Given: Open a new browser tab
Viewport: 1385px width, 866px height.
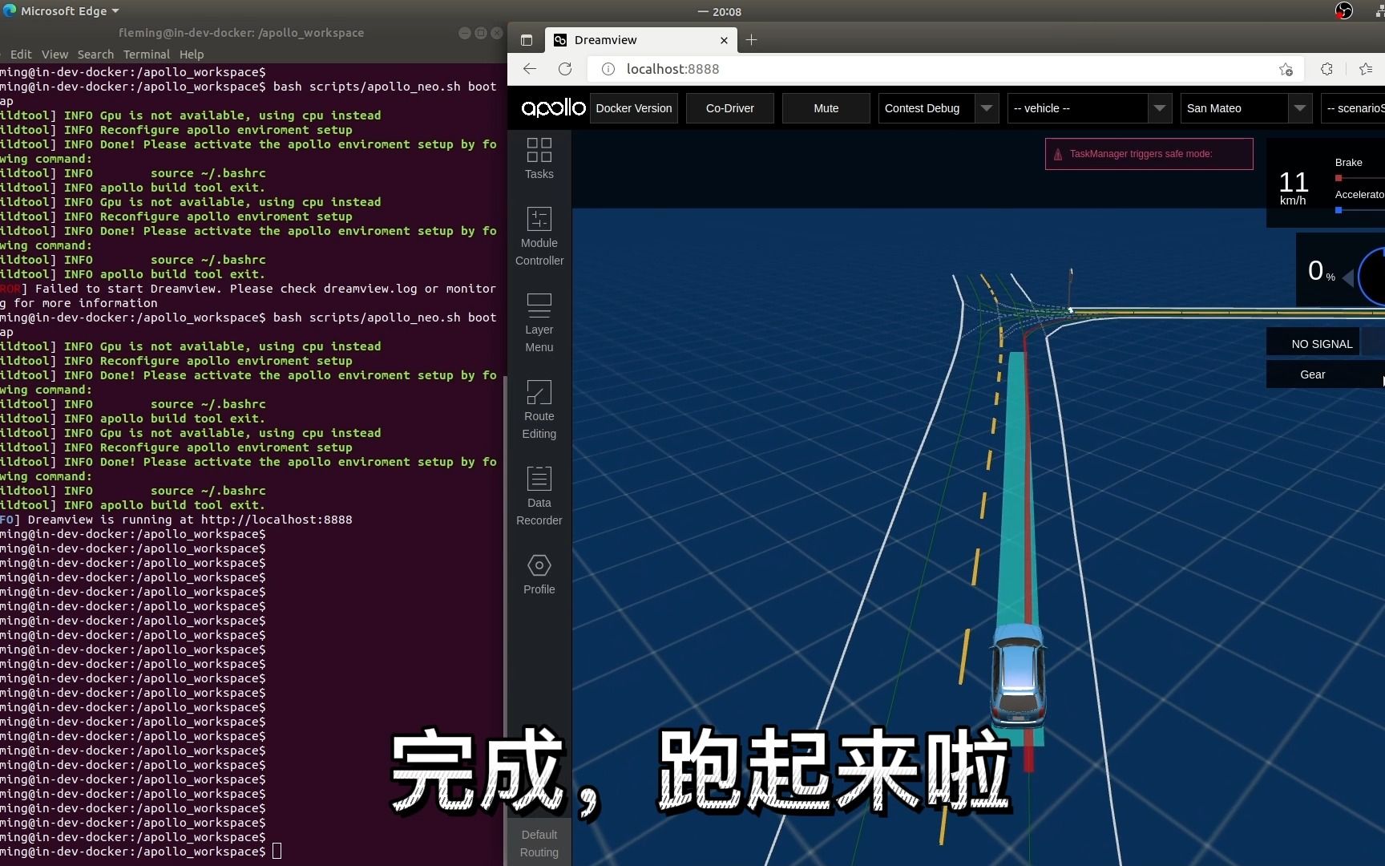Looking at the screenshot, I should point(751,40).
